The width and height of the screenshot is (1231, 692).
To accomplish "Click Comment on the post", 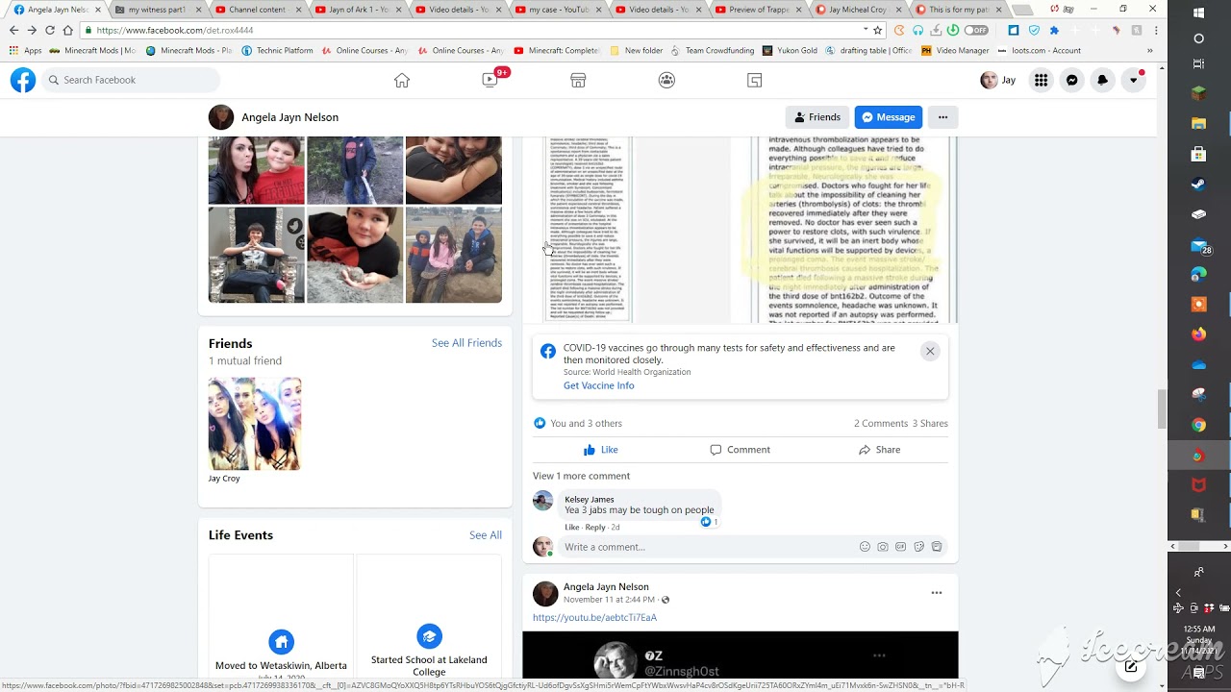I will click(740, 450).
